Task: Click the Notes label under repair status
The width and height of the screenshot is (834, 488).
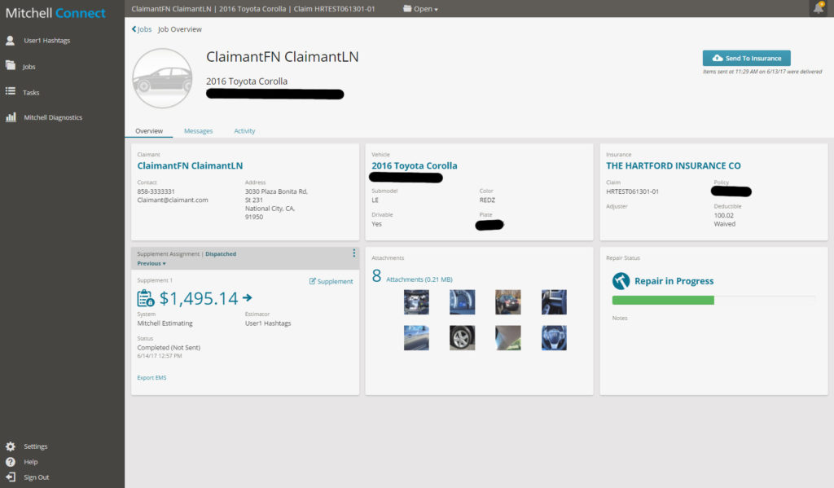Action: [620, 319]
